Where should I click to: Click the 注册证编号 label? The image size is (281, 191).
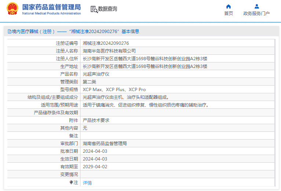click(67, 43)
